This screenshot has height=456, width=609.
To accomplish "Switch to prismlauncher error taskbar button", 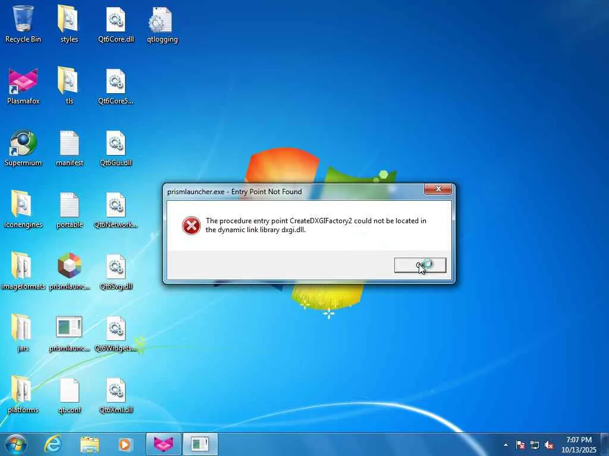I will pos(200,444).
